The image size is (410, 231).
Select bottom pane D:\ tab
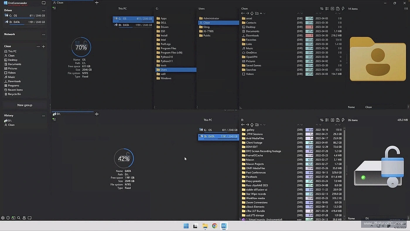72,114
